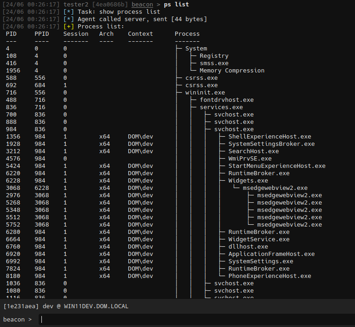
Task: Click the services.exe parent process
Action: (221, 107)
